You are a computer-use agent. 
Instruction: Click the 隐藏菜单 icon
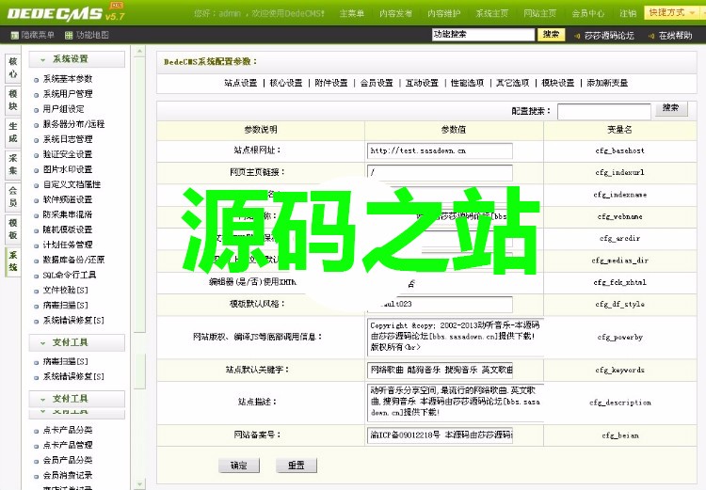click(15, 35)
